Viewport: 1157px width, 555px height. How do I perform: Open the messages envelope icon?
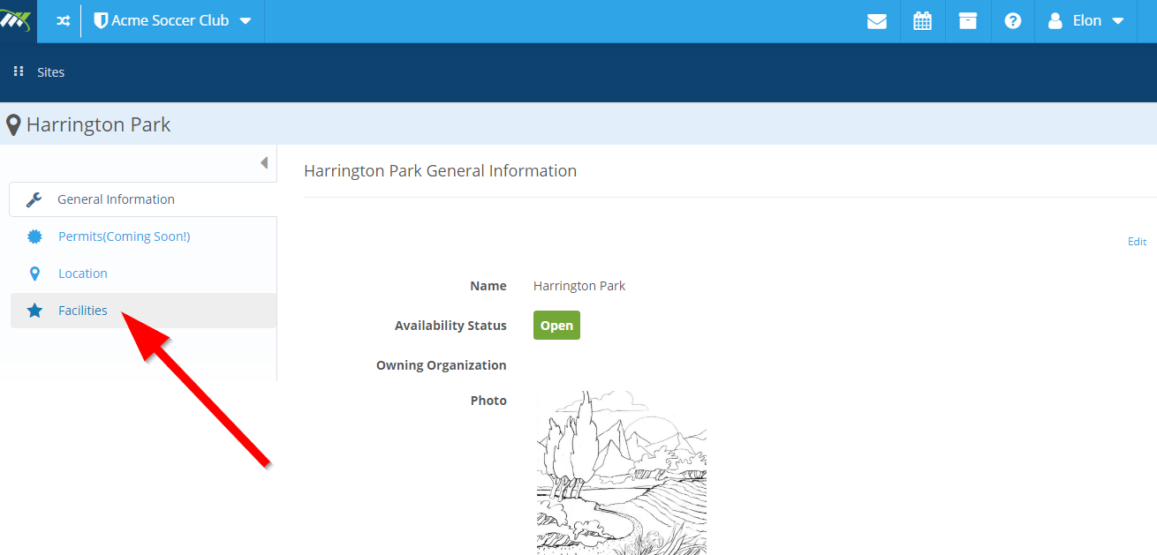(x=877, y=21)
